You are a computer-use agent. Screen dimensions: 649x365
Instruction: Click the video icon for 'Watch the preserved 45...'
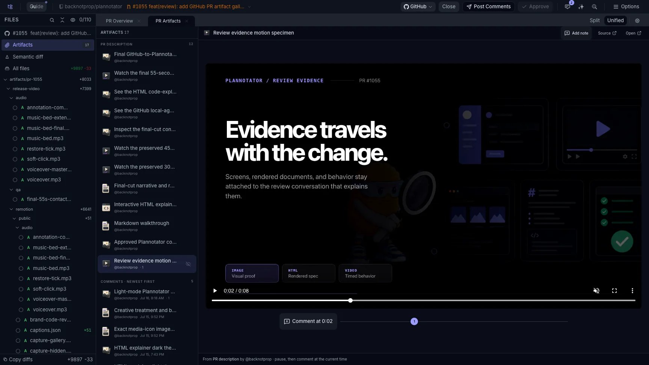[106, 151]
